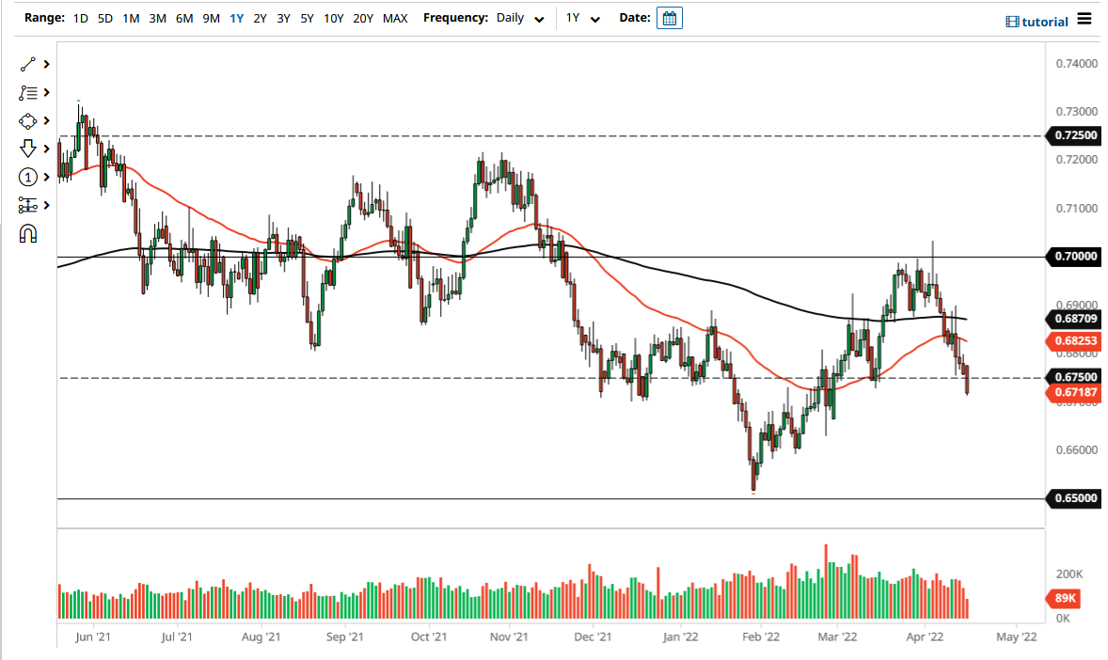This screenshot has width=1108, height=660.
Task: Select the 5D range option
Action: coord(103,17)
